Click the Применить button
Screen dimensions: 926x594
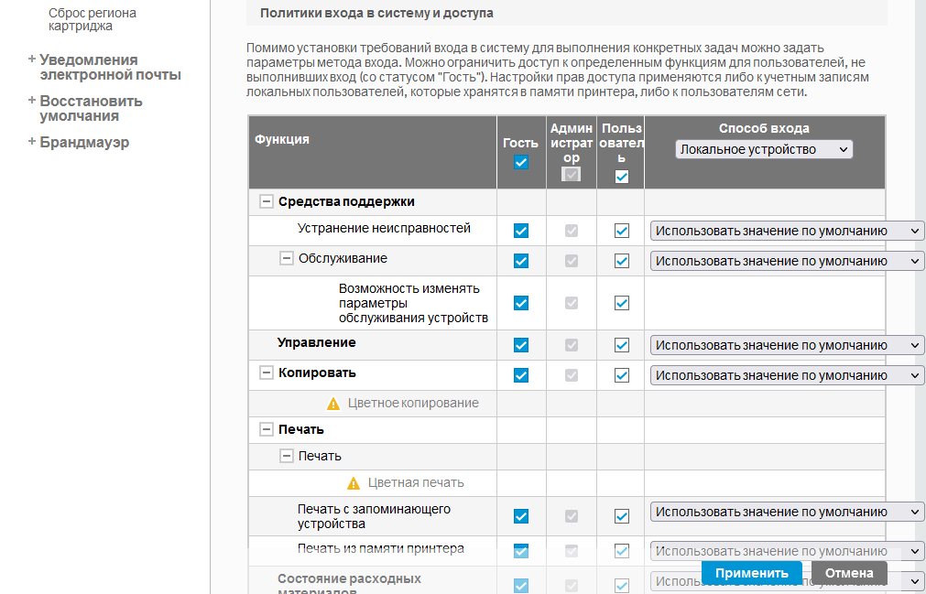pyautogui.click(x=751, y=574)
